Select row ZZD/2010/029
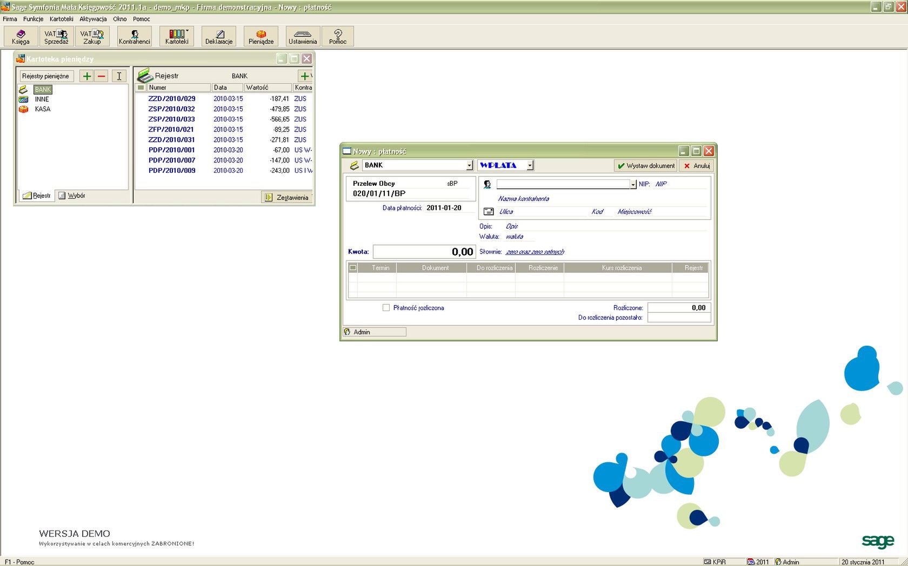 click(x=224, y=99)
